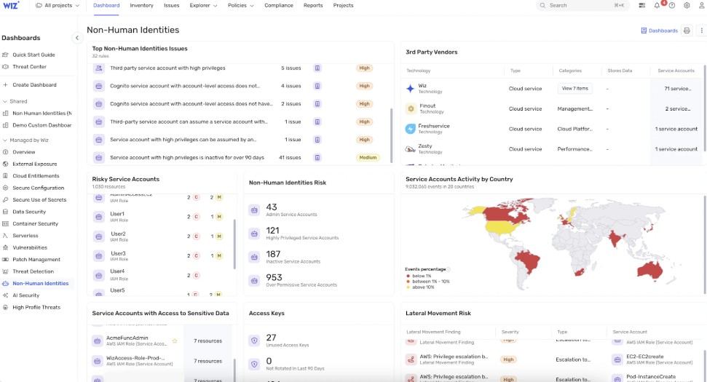
Task: Click the search magnifier icon
Action: click(x=542, y=5)
